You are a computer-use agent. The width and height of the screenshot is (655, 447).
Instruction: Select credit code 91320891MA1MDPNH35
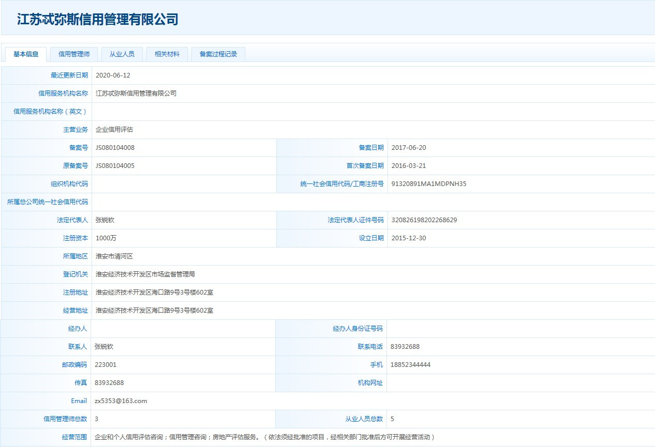429,184
